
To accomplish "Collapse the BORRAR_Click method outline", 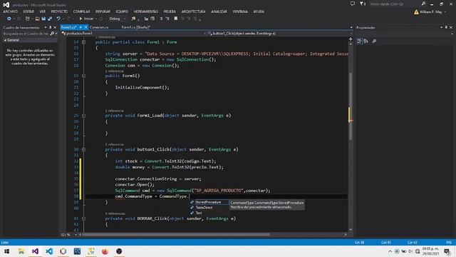I will (84, 218).
